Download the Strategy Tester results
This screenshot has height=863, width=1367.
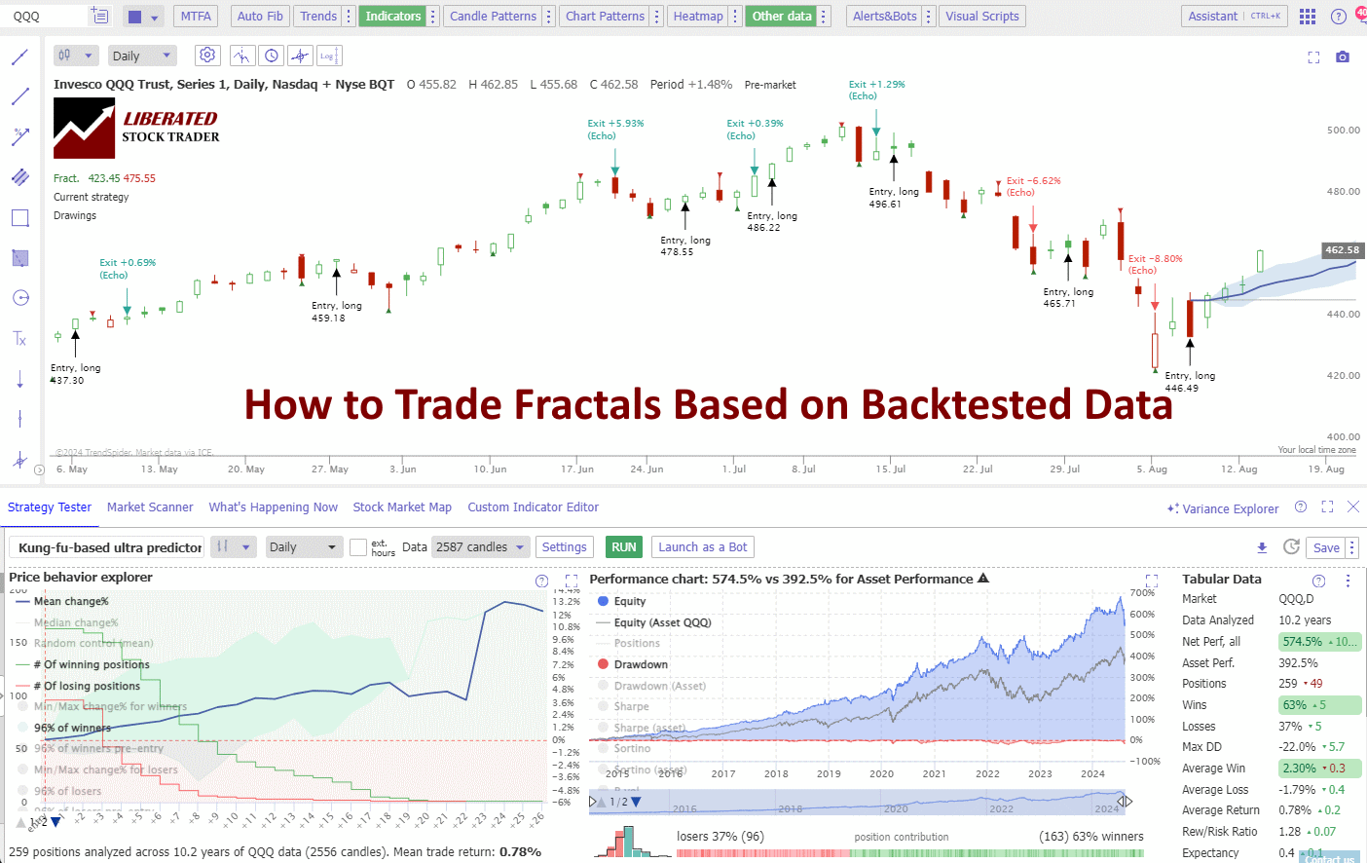pos(1262,546)
